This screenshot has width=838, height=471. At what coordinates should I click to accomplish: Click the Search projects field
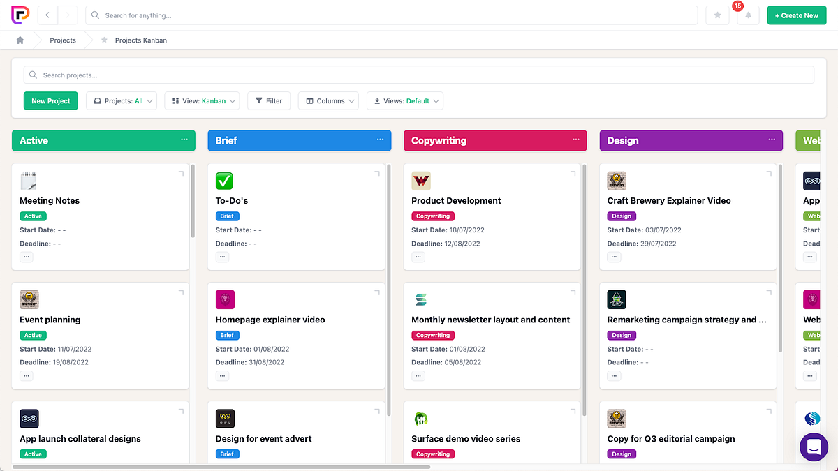[419, 75]
